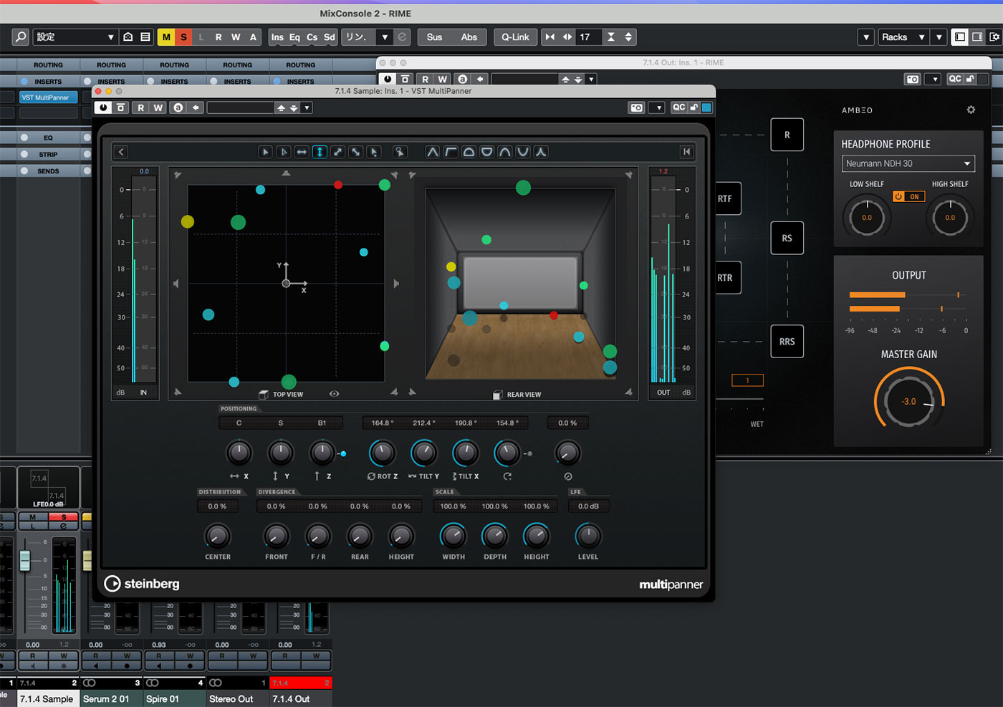Click the Q-Link button
Screen dimensions: 1003x707
pos(515,37)
